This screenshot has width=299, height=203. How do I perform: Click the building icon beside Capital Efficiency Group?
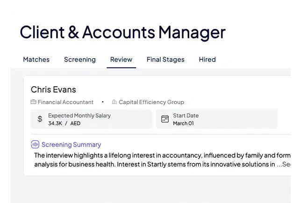click(114, 102)
